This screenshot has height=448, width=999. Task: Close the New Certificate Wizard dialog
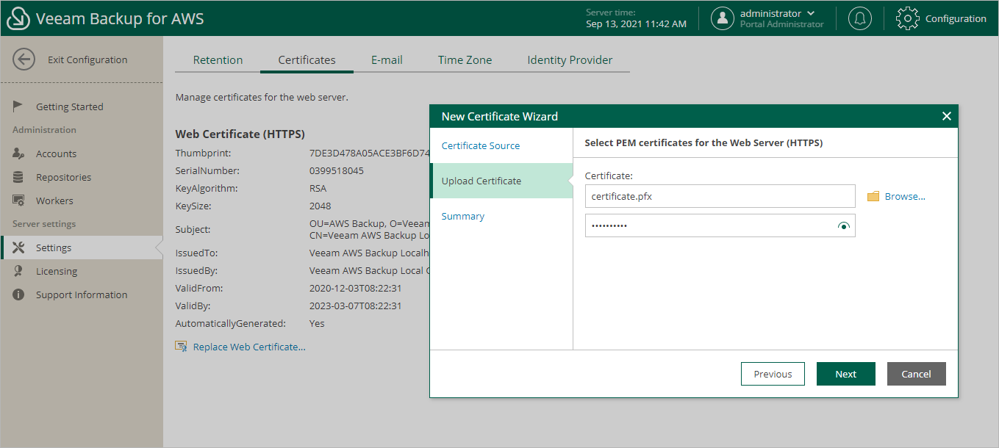click(x=946, y=116)
